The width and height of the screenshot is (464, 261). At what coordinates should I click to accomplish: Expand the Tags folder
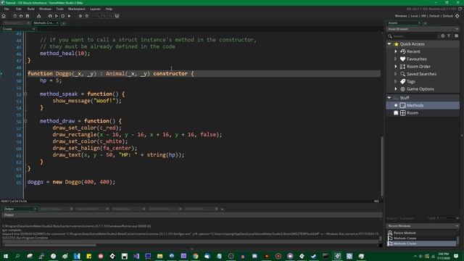tap(396, 81)
